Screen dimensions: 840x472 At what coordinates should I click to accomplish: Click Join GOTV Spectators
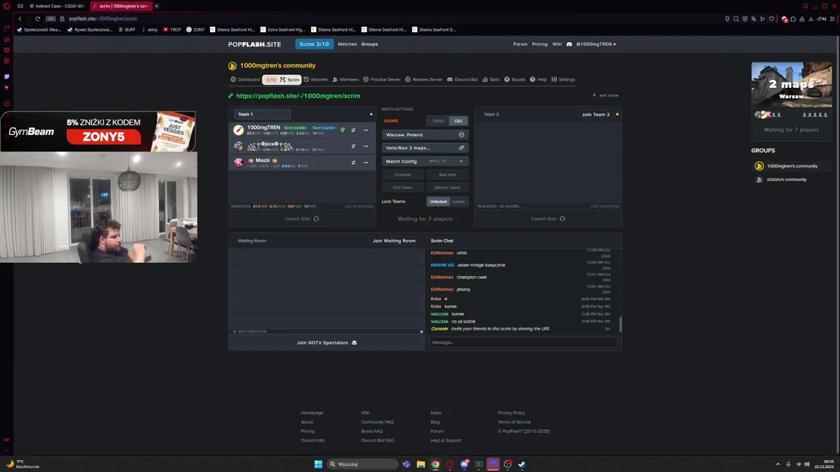coord(327,342)
